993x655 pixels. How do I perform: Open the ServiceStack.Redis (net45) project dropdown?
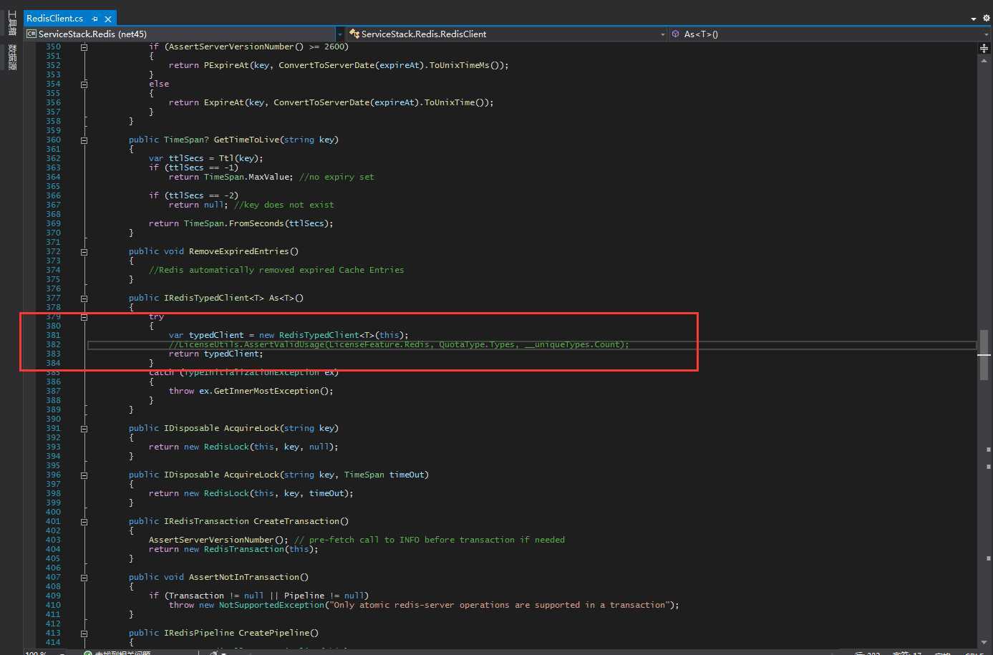pyautogui.click(x=339, y=34)
